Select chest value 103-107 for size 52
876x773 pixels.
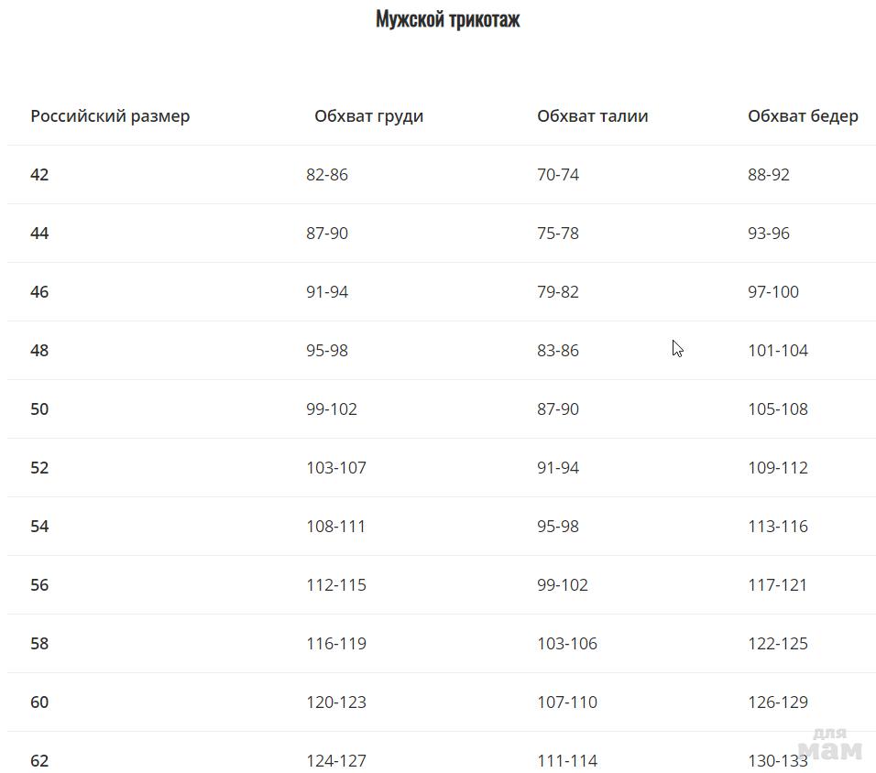[336, 468]
